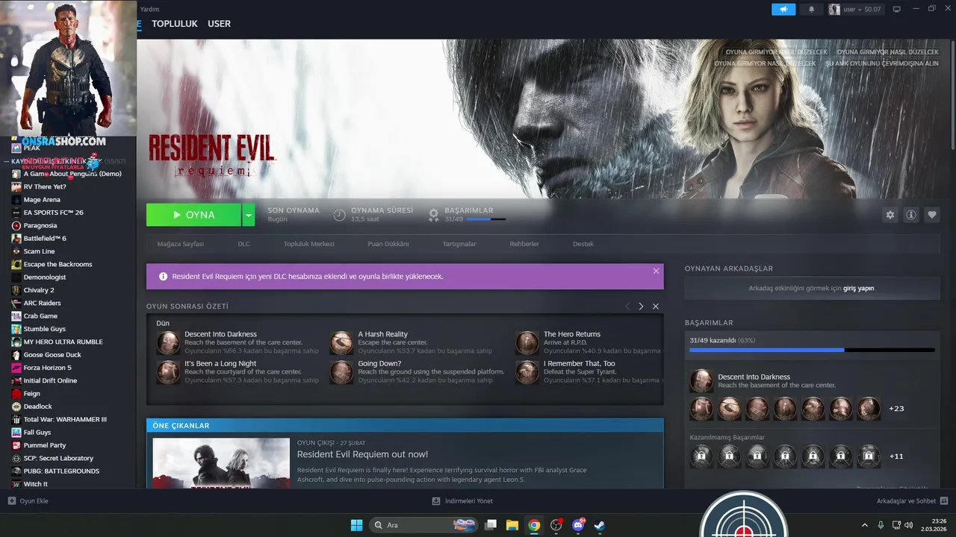Expand the +11 unearned achievements
The height and width of the screenshot is (537, 956).
(x=896, y=456)
